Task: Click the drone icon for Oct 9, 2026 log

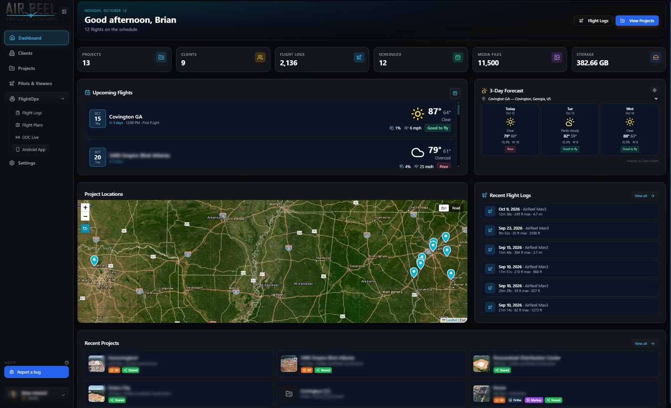Action: 490,211
